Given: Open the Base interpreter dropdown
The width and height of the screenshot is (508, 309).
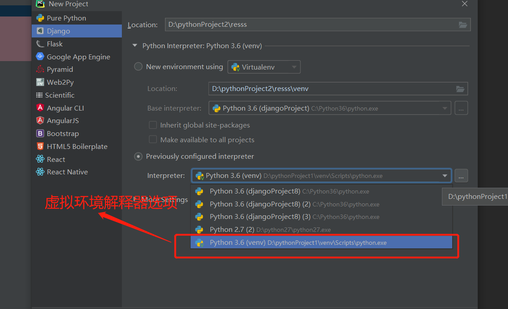Looking at the screenshot, I should [x=330, y=108].
